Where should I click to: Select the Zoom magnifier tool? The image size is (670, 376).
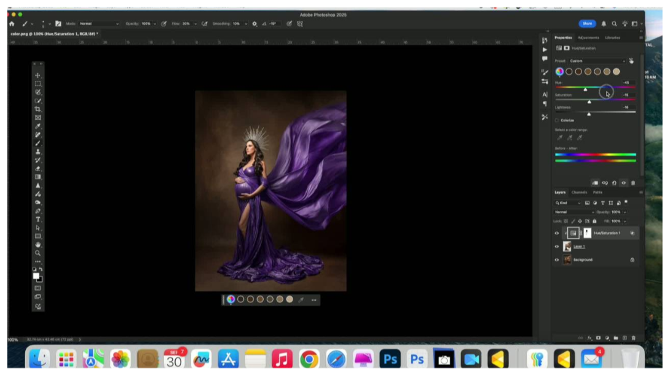(x=38, y=253)
